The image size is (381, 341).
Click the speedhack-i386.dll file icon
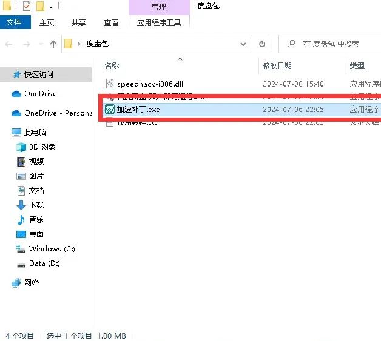pyautogui.click(x=110, y=84)
